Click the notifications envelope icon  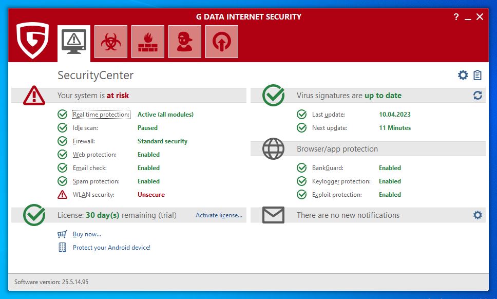273,215
